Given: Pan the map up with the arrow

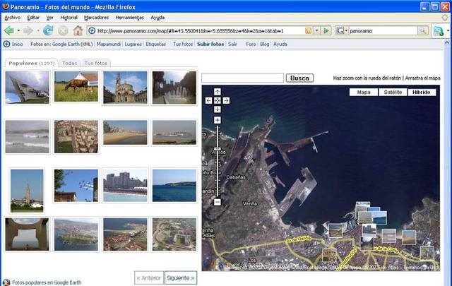Looking at the screenshot, I should click(x=218, y=92).
